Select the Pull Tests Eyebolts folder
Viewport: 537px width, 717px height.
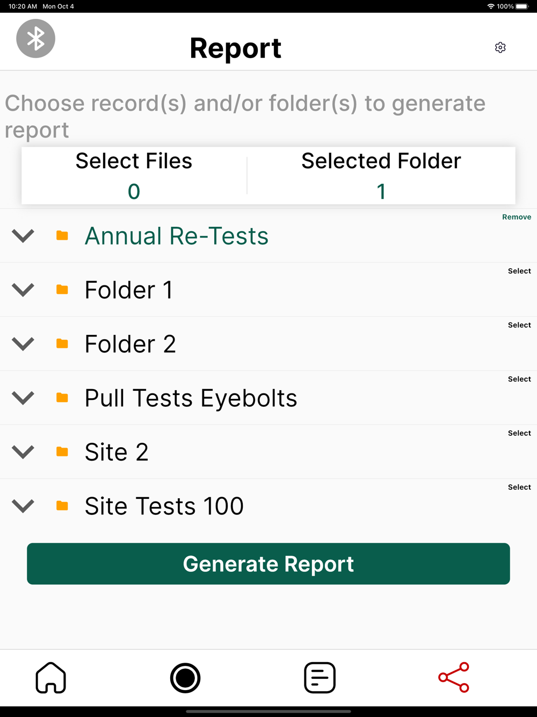[519, 379]
